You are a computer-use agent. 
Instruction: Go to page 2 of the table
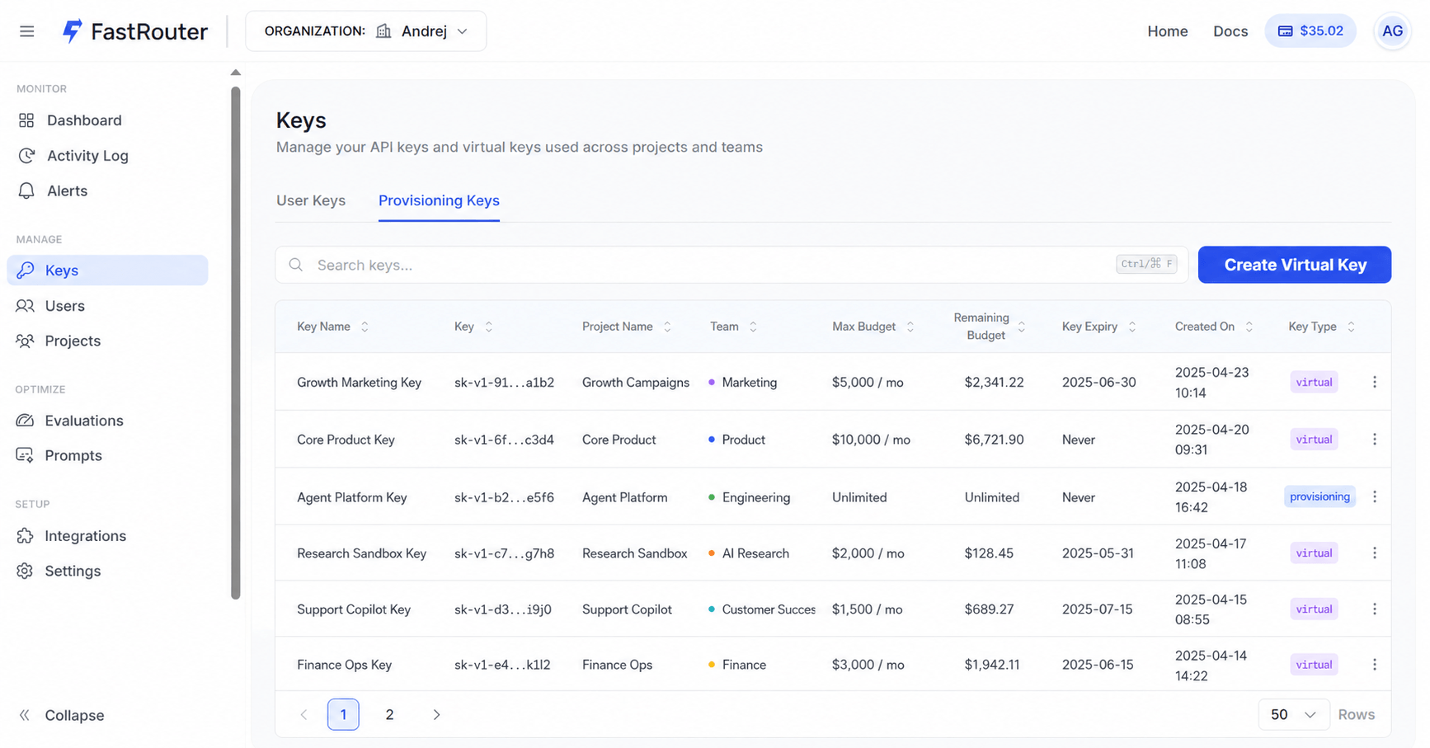389,714
